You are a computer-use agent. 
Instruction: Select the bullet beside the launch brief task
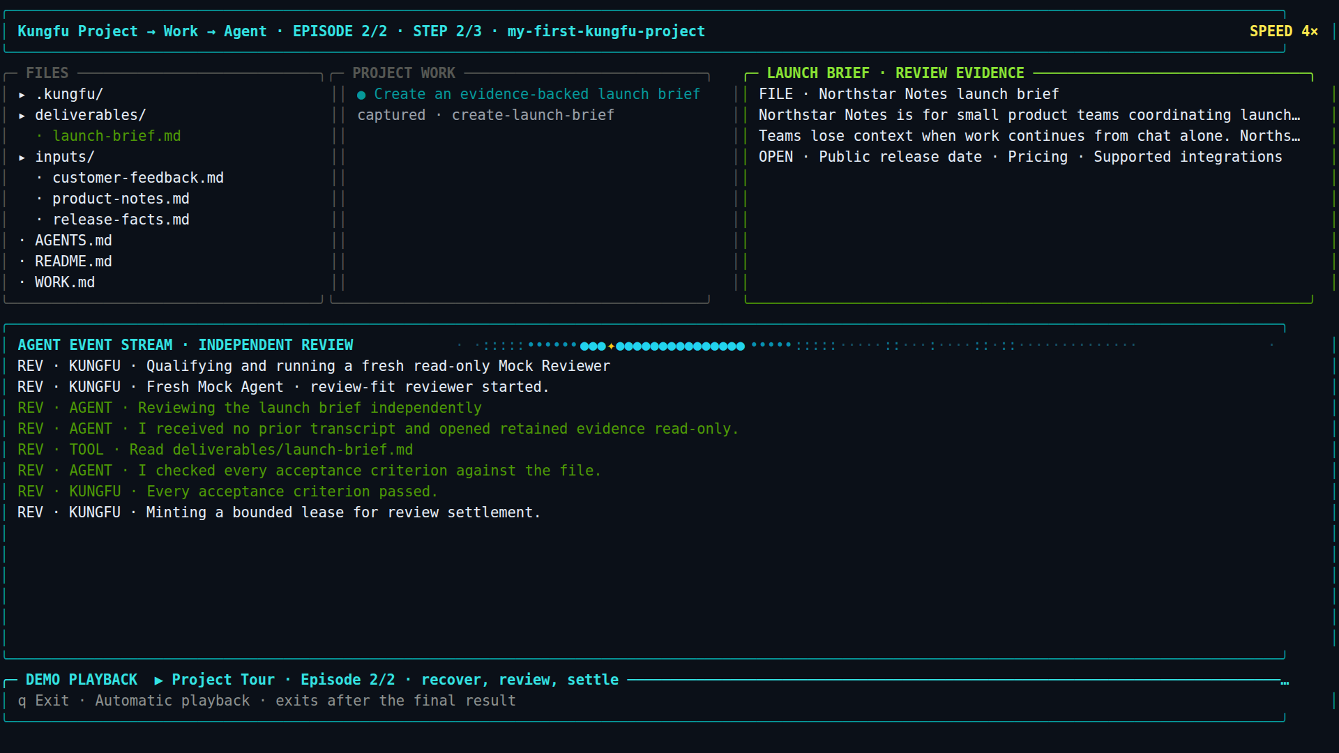(x=361, y=95)
